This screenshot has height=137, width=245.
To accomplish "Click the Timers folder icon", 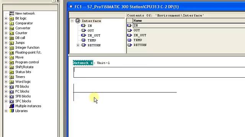I will coord(11,77).
